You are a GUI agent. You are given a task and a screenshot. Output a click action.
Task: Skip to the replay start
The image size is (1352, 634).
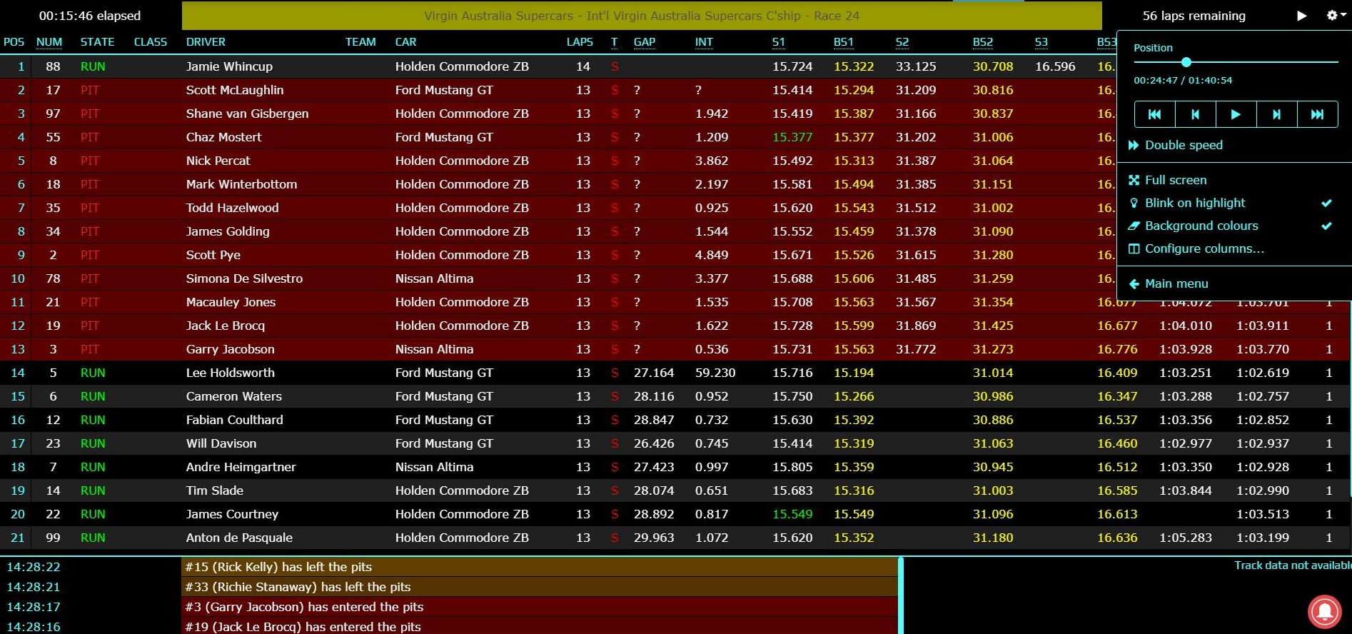(1154, 114)
